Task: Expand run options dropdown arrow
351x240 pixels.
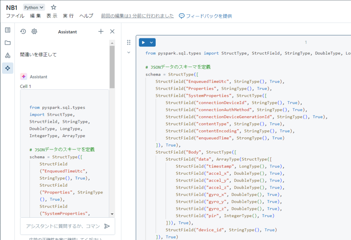Action: click(152, 42)
